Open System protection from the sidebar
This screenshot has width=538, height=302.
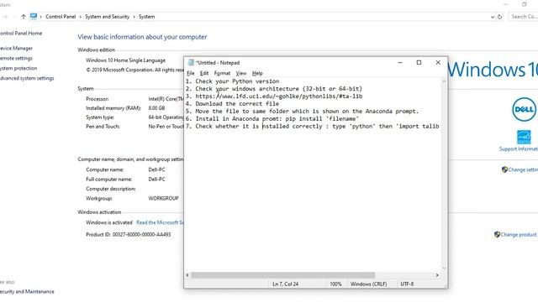point(18,68)
